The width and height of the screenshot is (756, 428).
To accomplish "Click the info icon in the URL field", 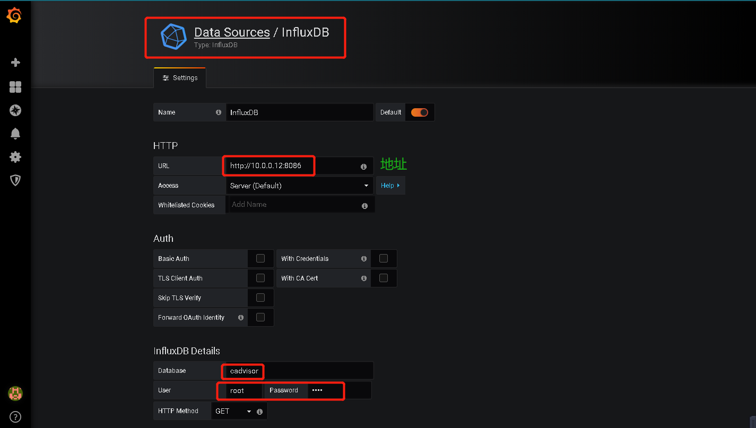I will point(363,167).
